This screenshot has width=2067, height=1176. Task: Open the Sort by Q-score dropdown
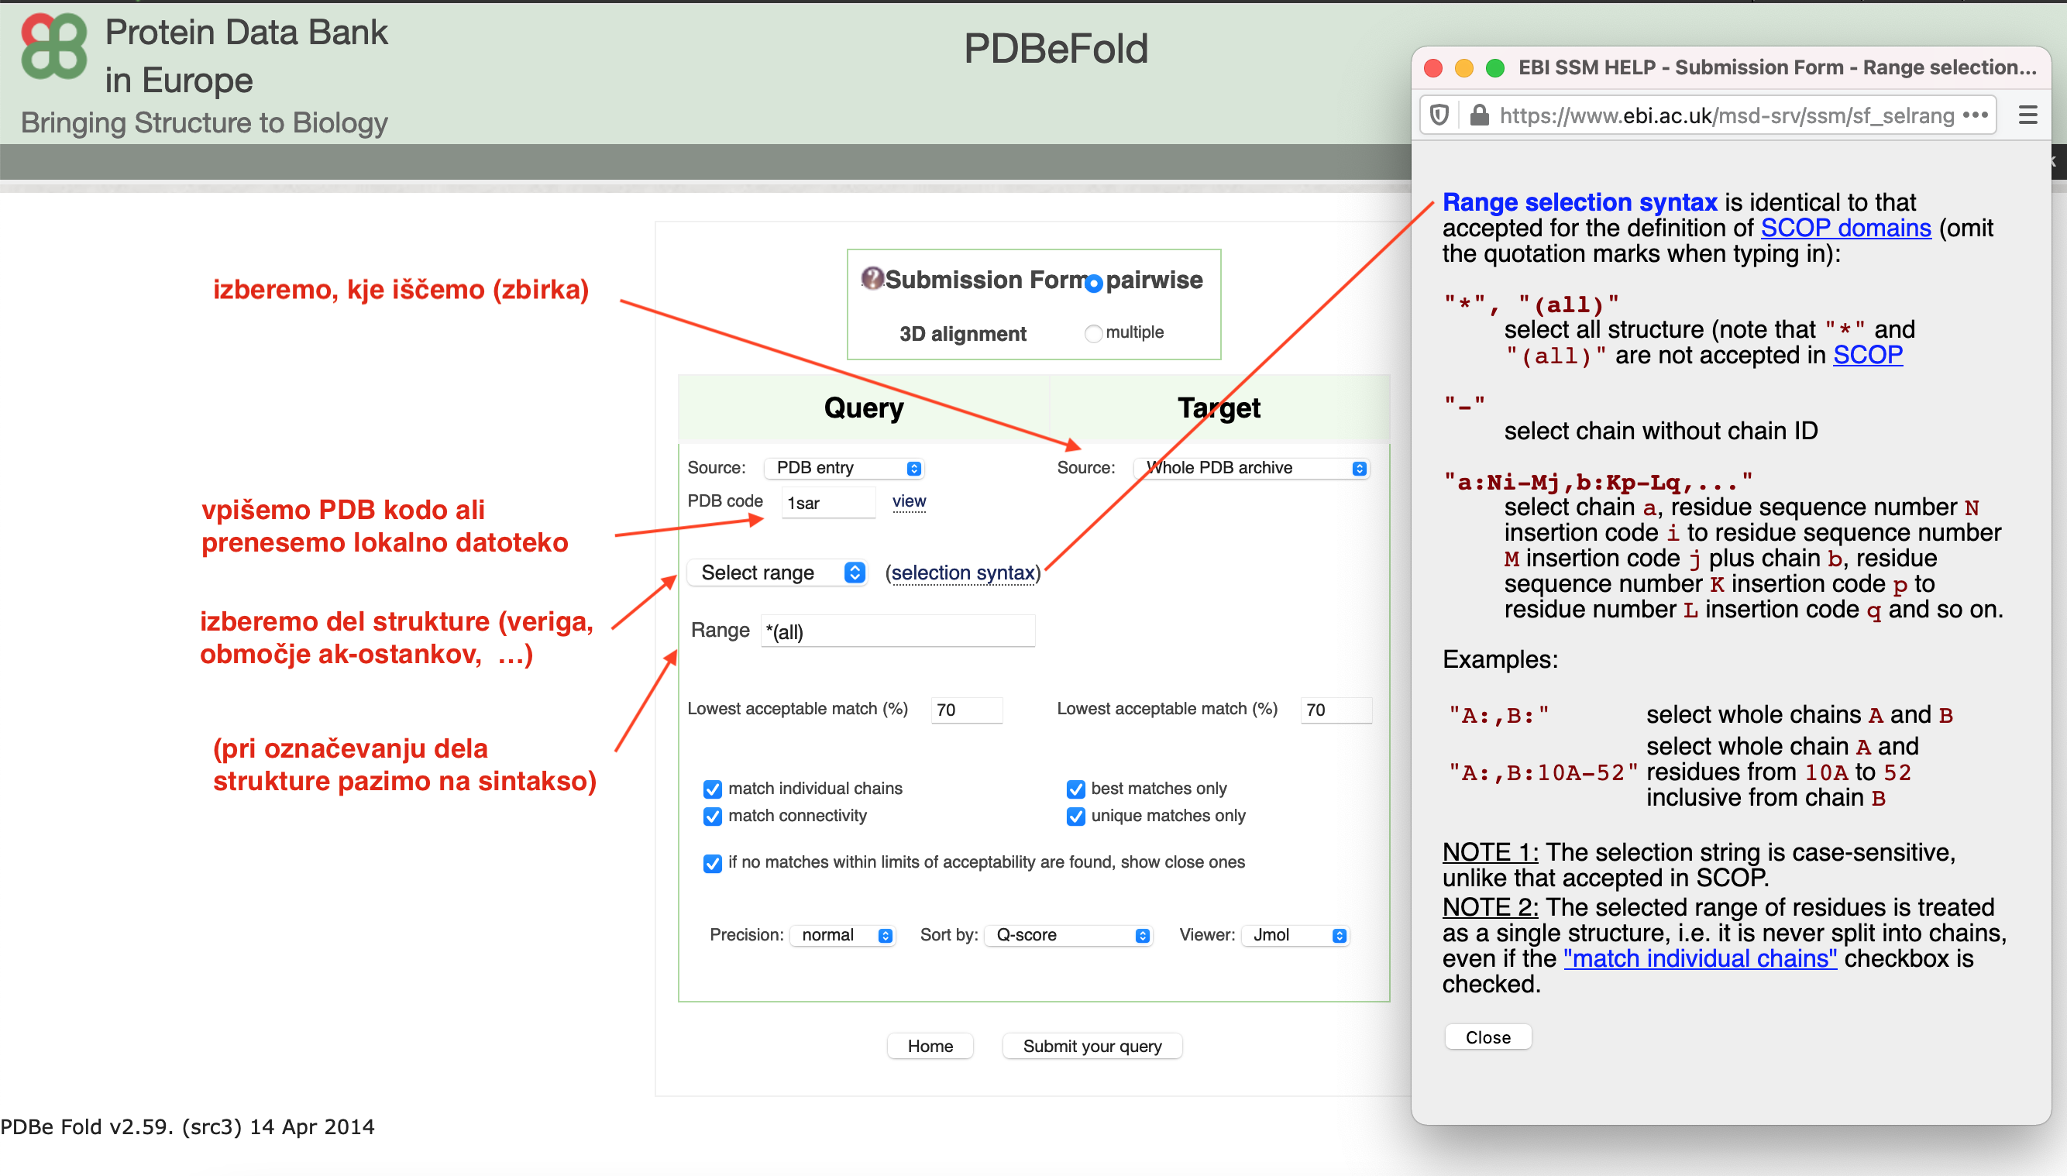click(x=1068, y=935)
